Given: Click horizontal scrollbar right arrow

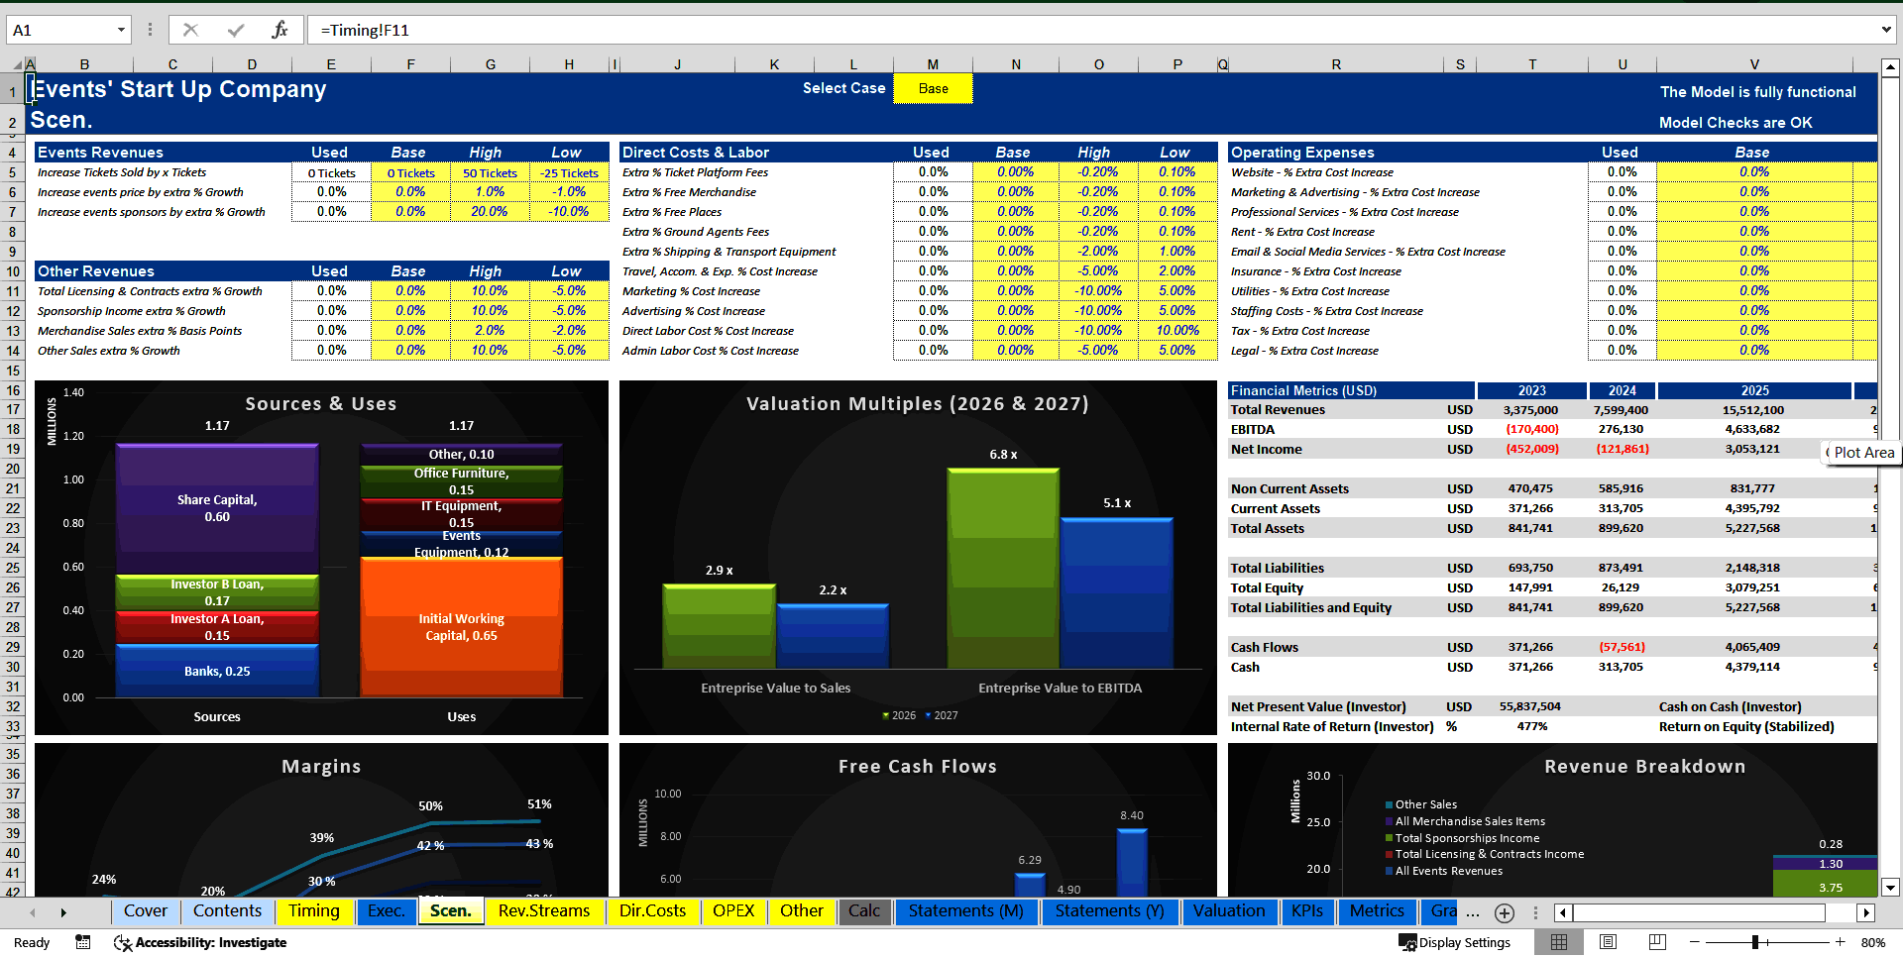Looking at the screenshot, I should coord(1866,912).
